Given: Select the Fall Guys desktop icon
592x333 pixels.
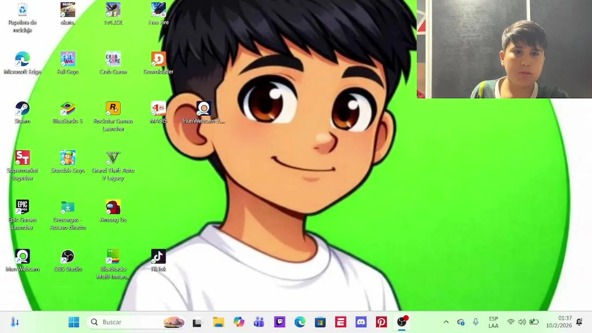Looking at the screenshot, I should (68, 63).
